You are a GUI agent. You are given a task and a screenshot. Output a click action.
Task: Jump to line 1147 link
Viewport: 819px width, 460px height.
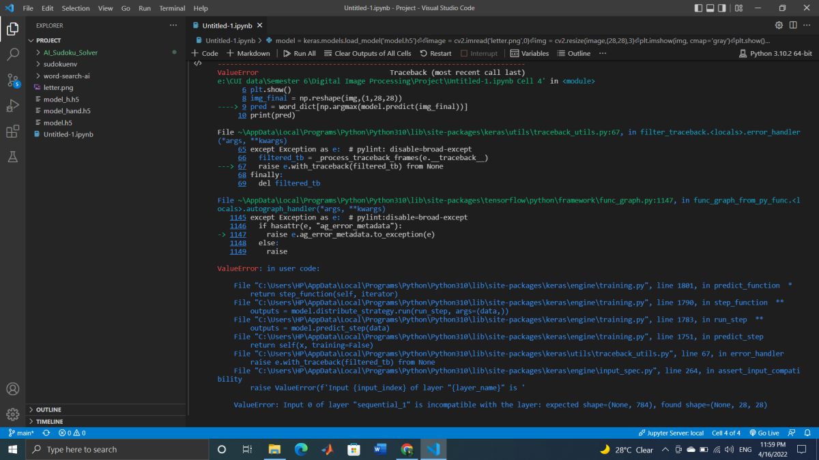(238, 234)
